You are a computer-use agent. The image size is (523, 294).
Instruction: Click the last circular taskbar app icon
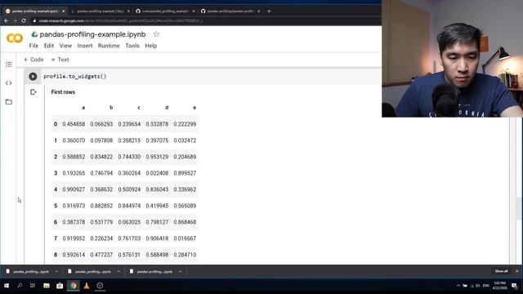(x=100, y=286)
